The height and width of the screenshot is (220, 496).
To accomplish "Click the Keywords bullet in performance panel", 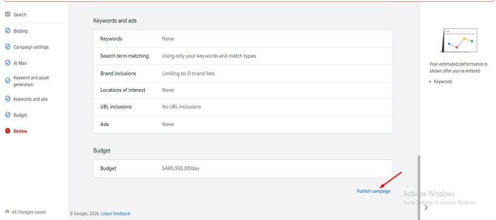I will coord(443,82).
